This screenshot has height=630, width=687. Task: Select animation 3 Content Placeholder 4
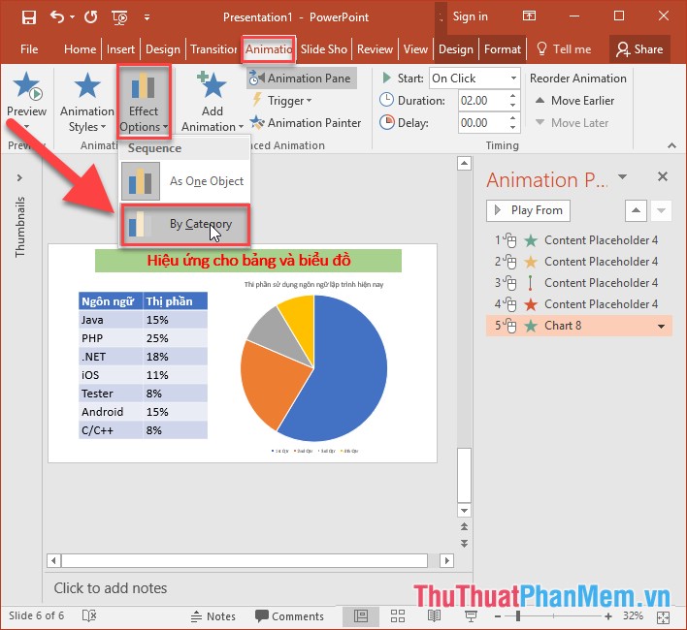point(578,283)
